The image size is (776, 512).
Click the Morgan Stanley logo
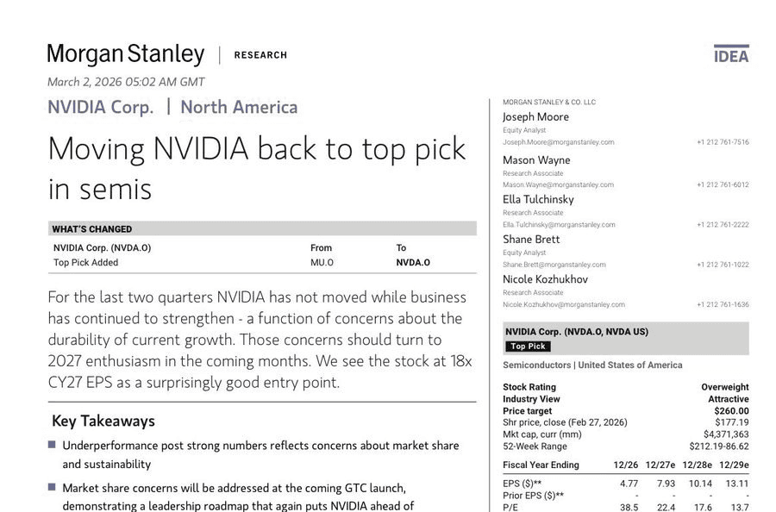125,54
